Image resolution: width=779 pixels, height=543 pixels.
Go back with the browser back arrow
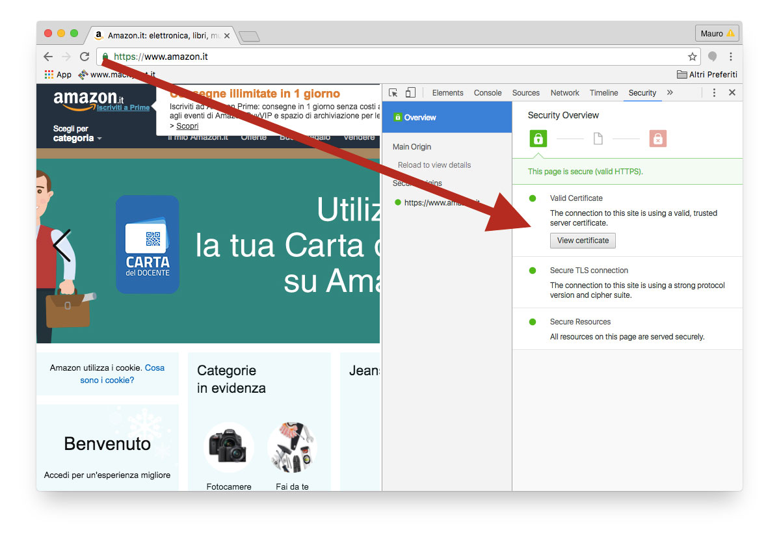(48, 57)
